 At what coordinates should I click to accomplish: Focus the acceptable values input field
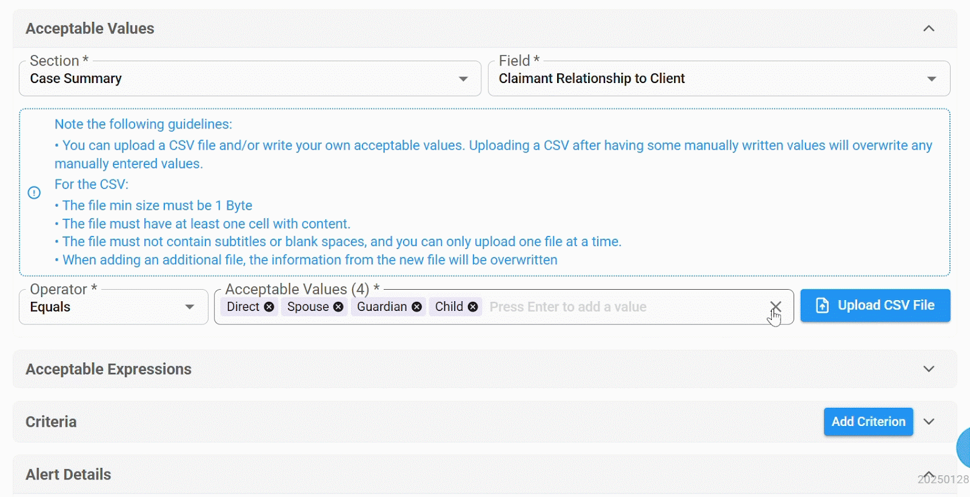pyautogui.click(x=624, y=307)
